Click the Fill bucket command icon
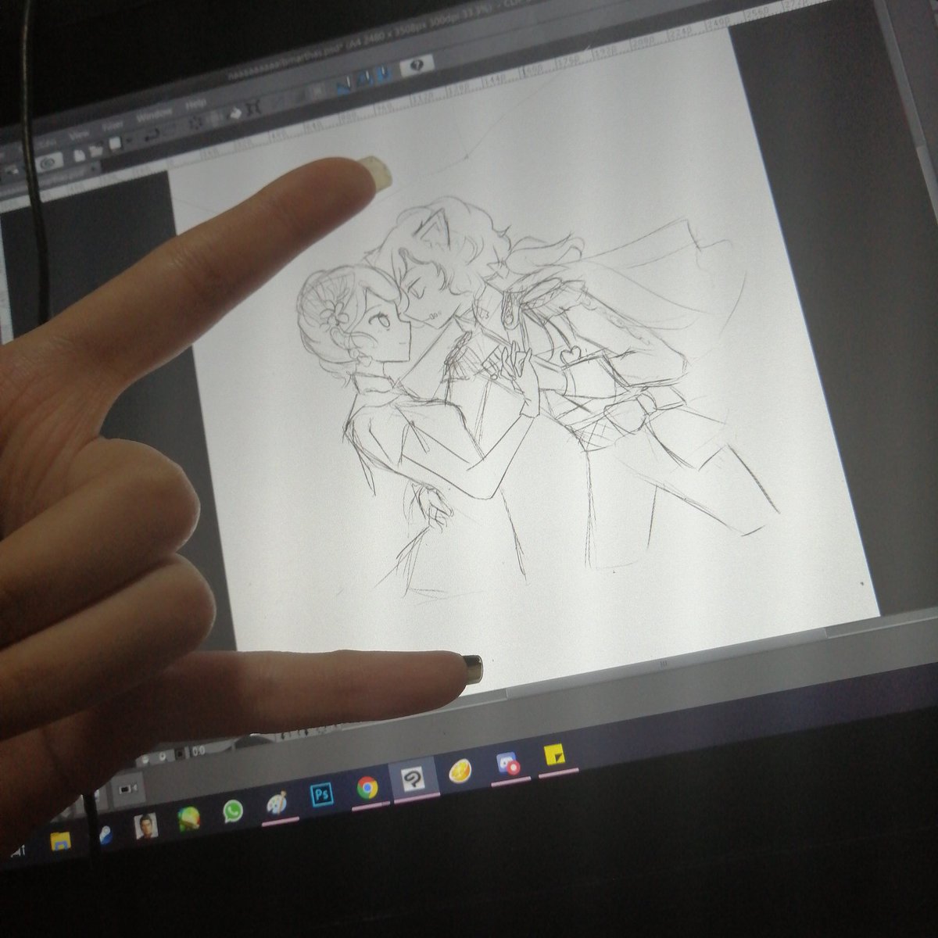The width and height of the screenshot is (938, 938). 235,113
